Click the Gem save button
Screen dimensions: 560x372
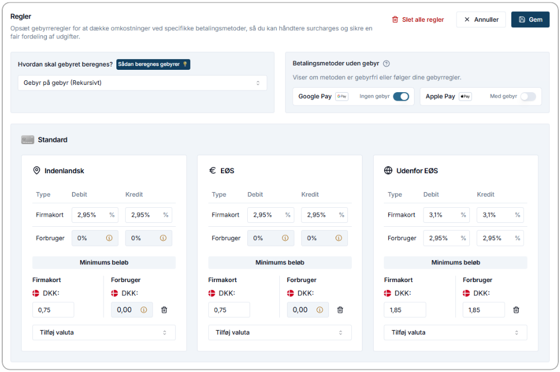click(530, 20)
